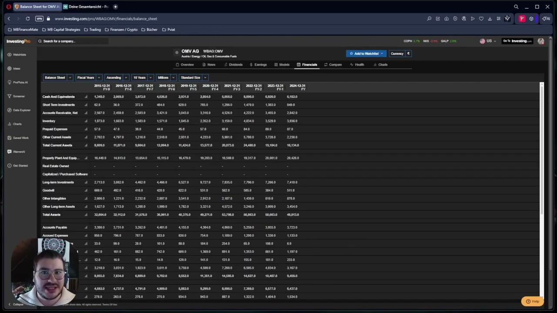Image resolution: width=557 pixels, height=313 pixels.
Task: Switch to the Earnings tab
Action: [258, 65]
